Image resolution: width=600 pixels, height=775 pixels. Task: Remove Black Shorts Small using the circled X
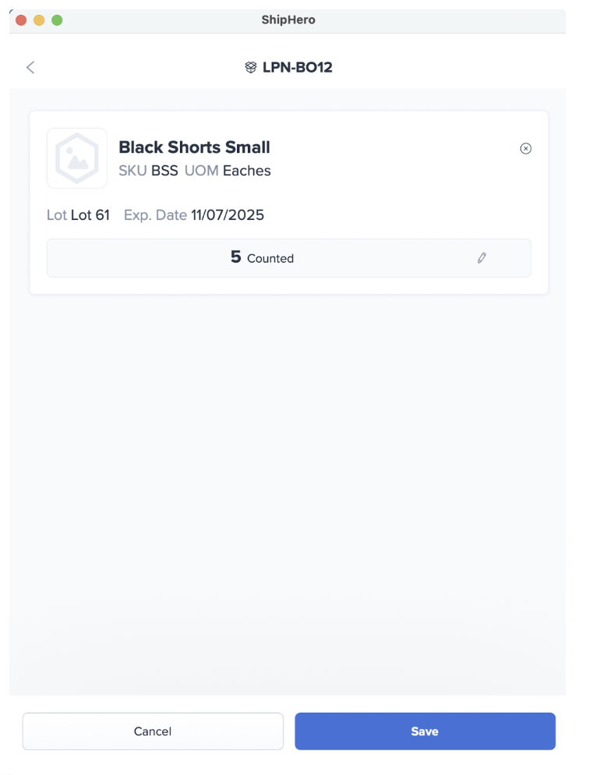pyautogui.click(x=525, y=148)
